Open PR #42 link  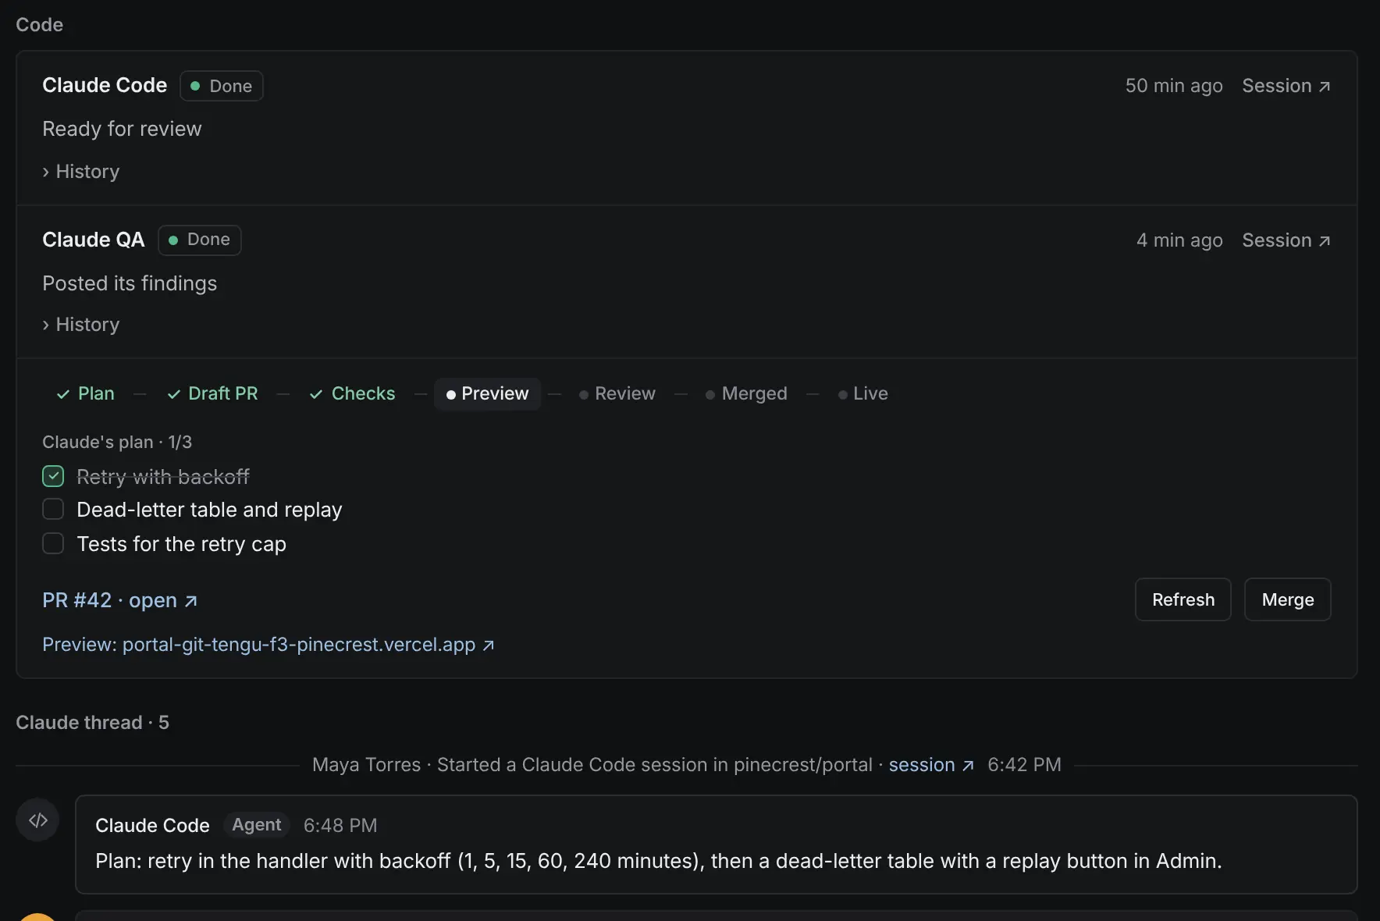(120, 600)
